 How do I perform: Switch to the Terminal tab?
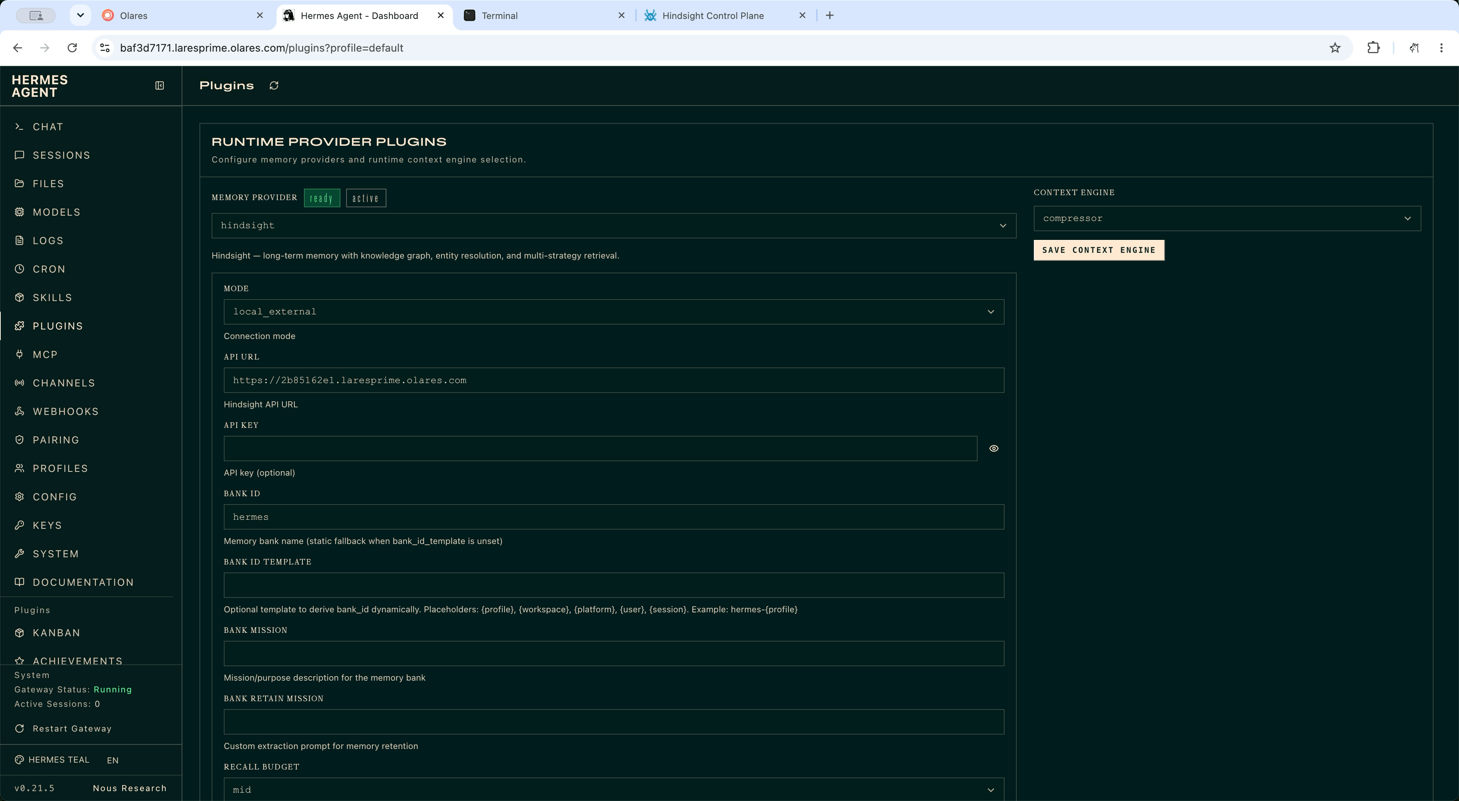(544, 15)
